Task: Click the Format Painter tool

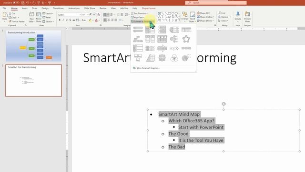Action: click(x=17, y=21)
